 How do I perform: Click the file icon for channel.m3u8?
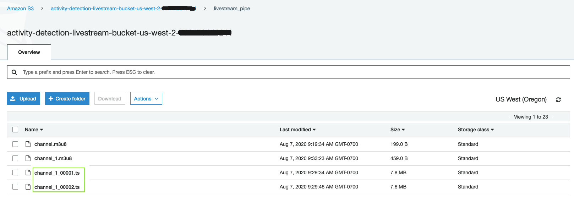pos(28,144)
